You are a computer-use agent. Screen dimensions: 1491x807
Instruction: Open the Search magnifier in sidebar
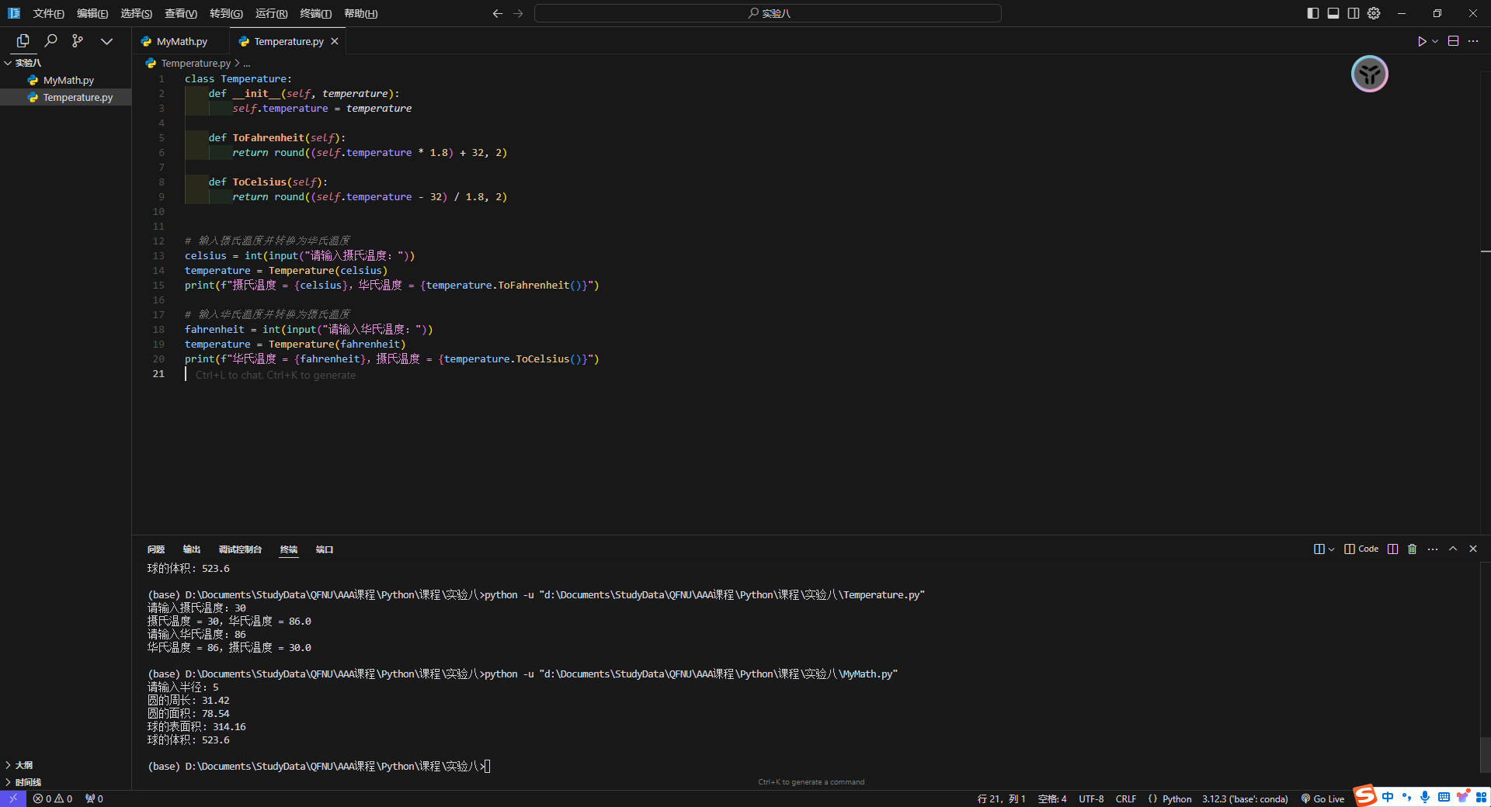tap(50, 41)
